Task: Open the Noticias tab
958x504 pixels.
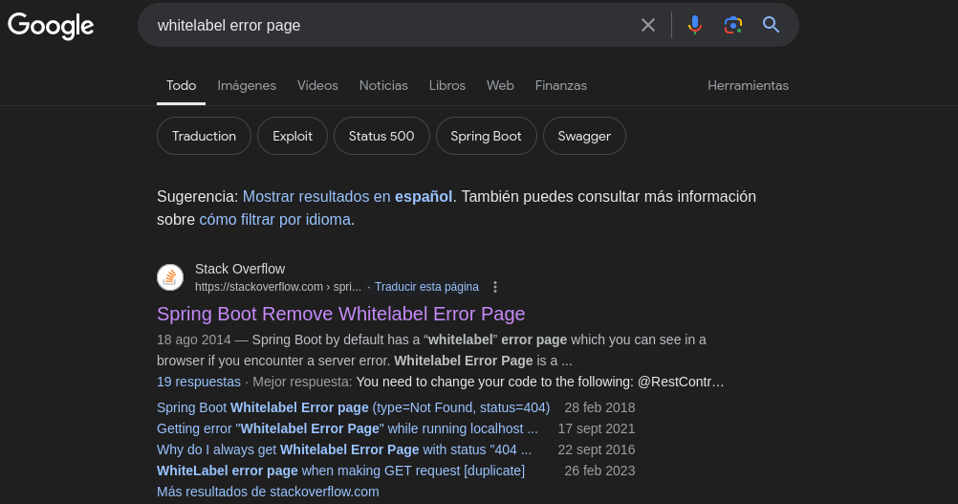Action: [383, 85]
